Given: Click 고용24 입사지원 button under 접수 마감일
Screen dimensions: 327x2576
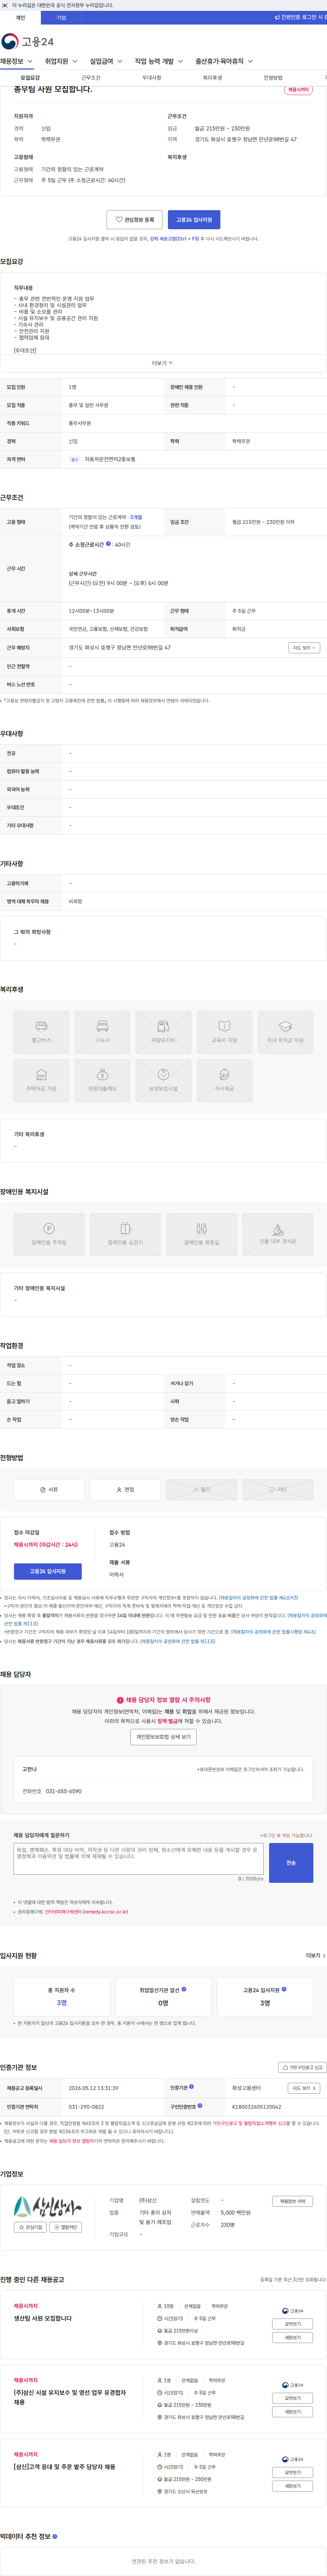Looking at the screenshot, I should pos(48,1571).
